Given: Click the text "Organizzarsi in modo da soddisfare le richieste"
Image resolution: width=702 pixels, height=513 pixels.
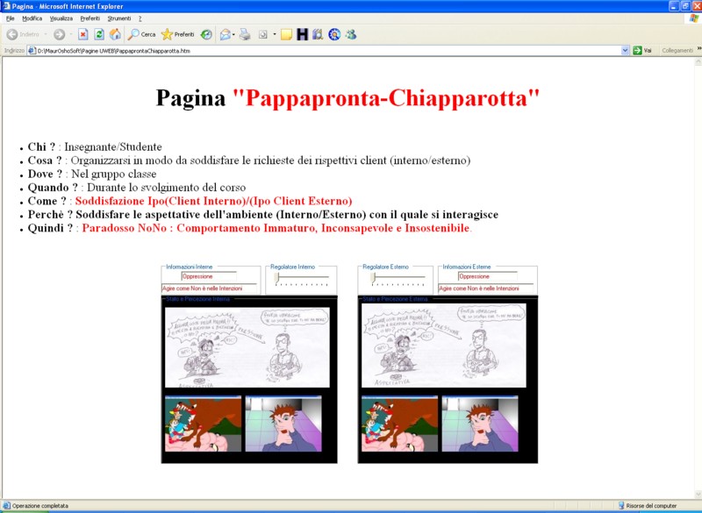Looking at the screenshot, I should click(x=183, y=160).
